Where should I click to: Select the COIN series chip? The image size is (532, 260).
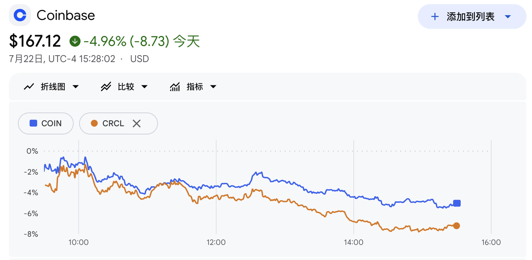click(46, 123)
